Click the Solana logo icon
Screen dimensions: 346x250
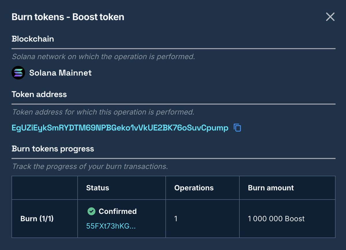[18, 73]
